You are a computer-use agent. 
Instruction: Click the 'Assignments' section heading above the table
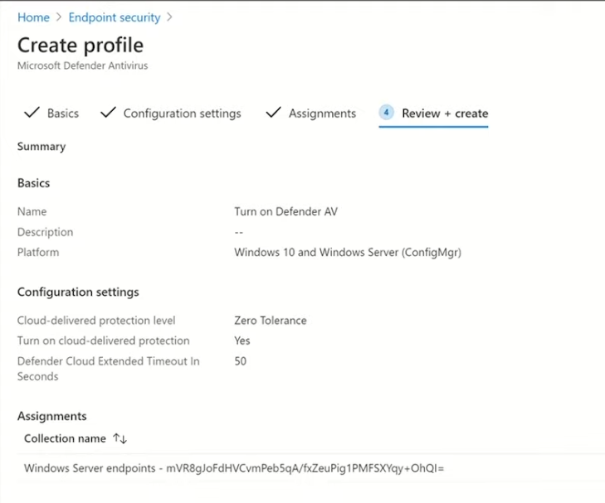(52, 416)
